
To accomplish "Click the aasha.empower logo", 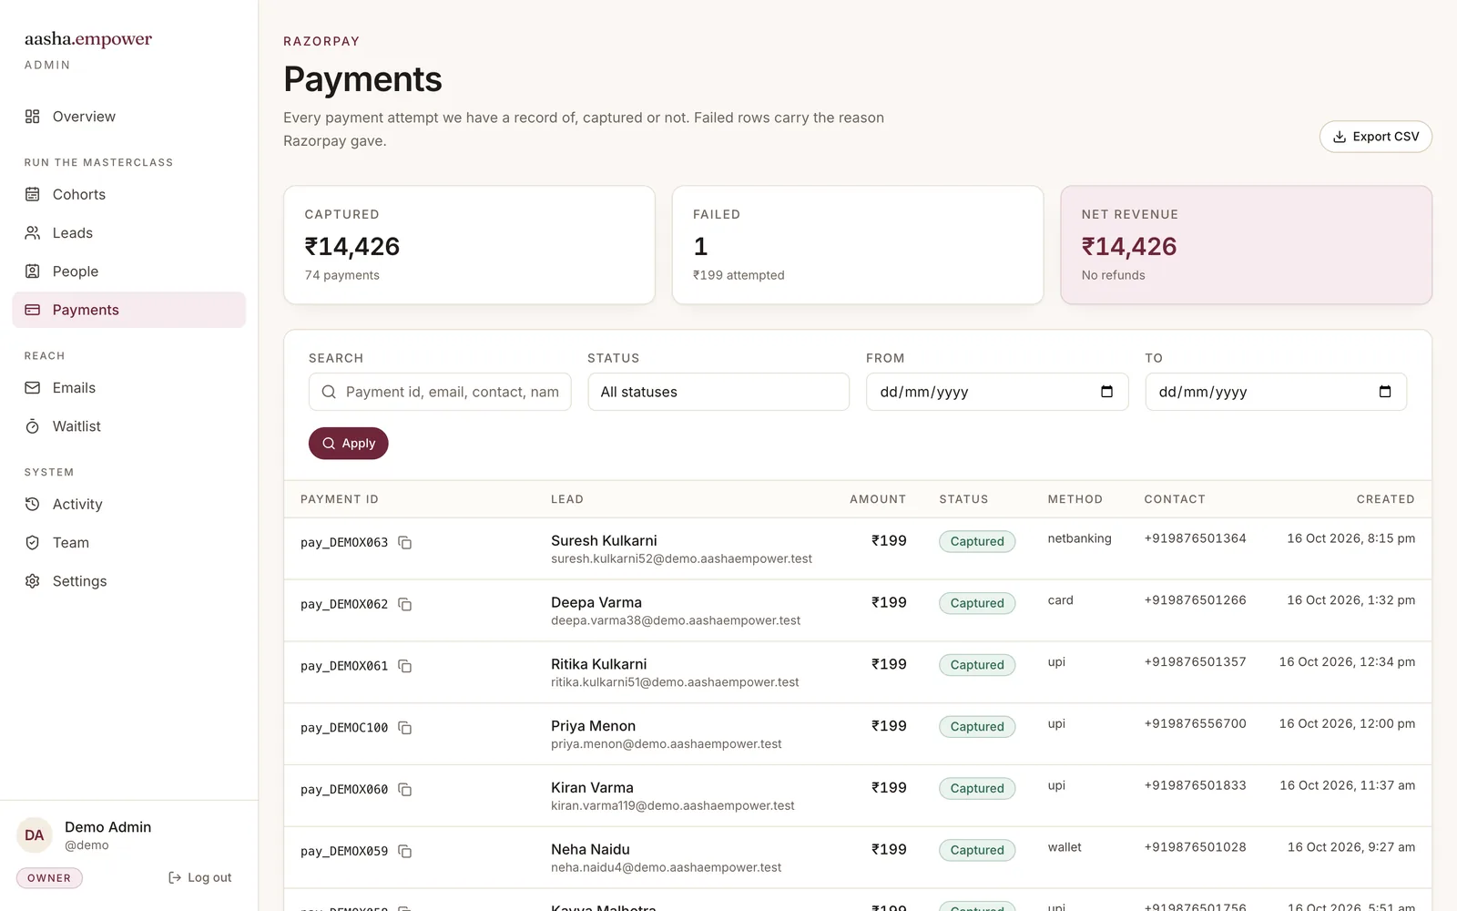I will click(88, 39).
